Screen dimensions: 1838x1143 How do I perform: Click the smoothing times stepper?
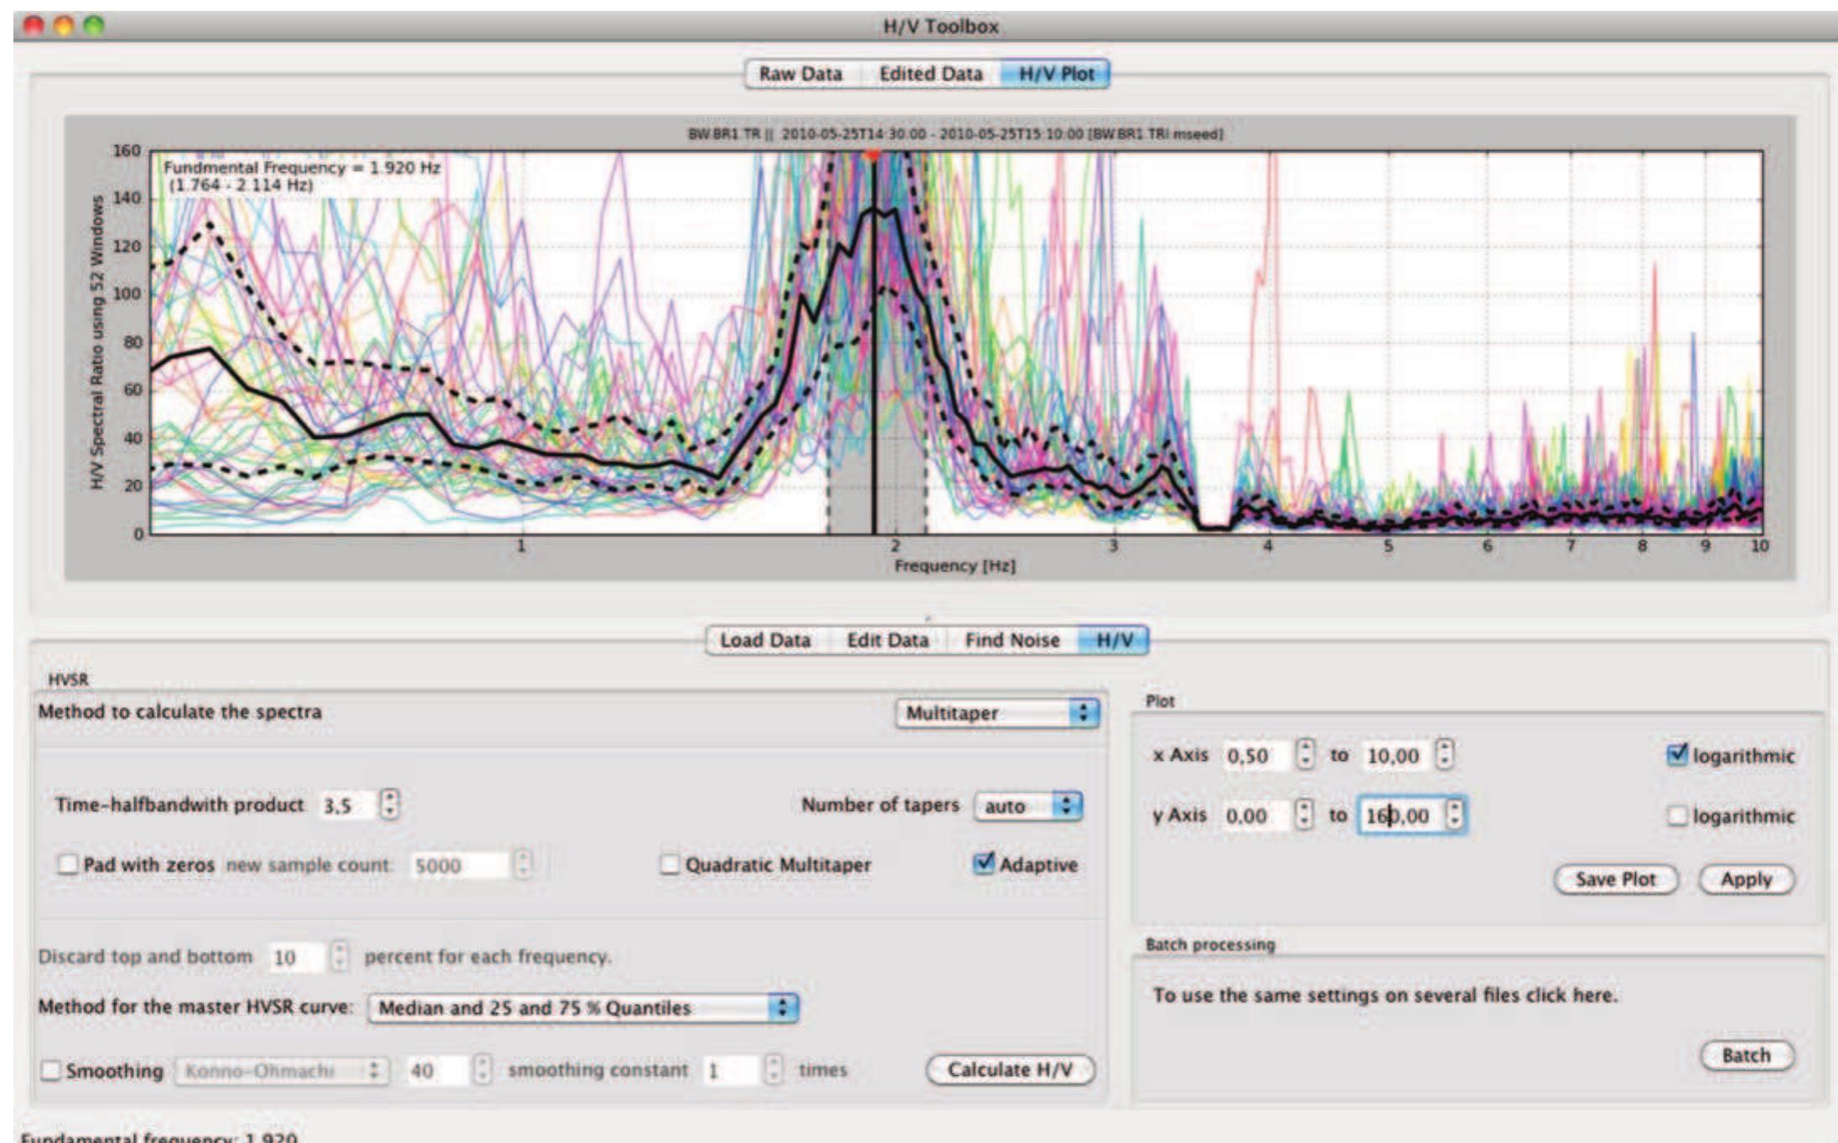[x=774, y=1070]
